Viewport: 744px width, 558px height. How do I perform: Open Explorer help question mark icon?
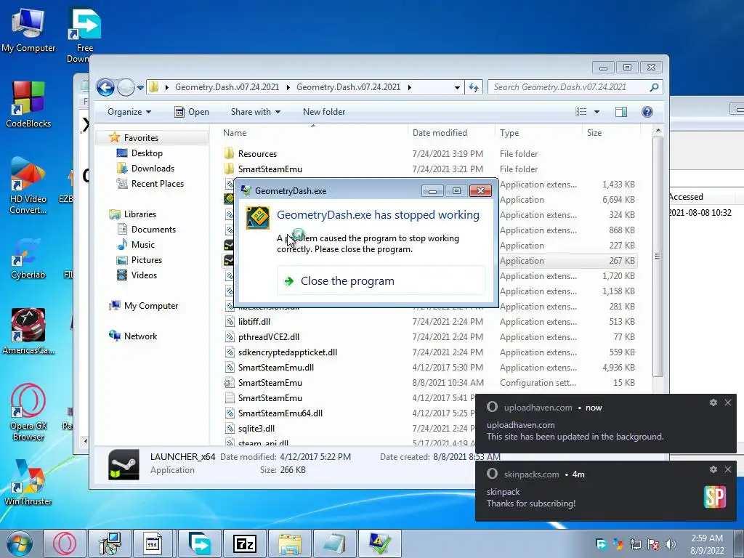coord(647,112)
